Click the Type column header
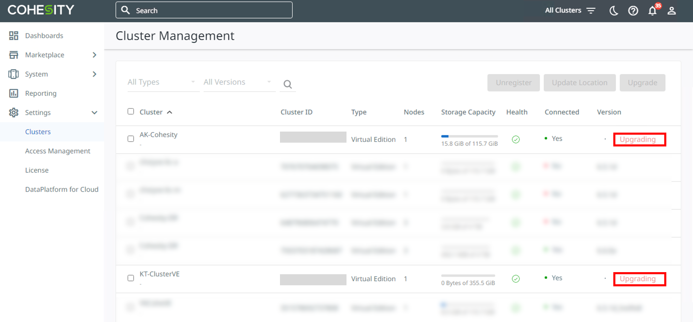 (x=359, y=112)
